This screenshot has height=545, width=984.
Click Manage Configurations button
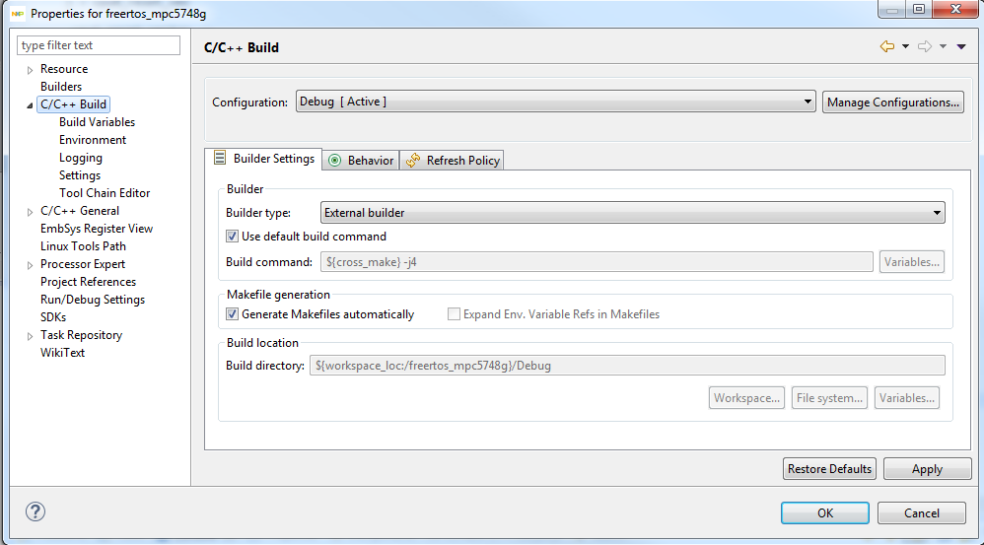893,102
